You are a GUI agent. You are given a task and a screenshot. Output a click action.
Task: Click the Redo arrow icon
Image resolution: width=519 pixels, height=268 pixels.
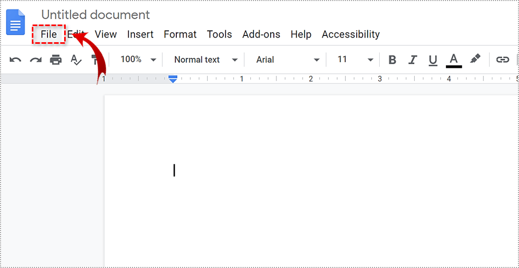[35, 60]
